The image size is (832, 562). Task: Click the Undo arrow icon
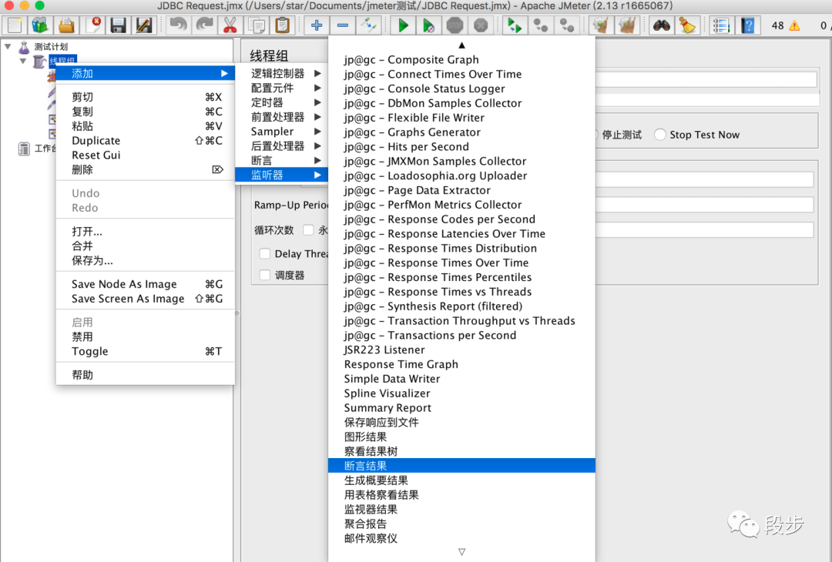pyautogui.click(x=178, y=25)
